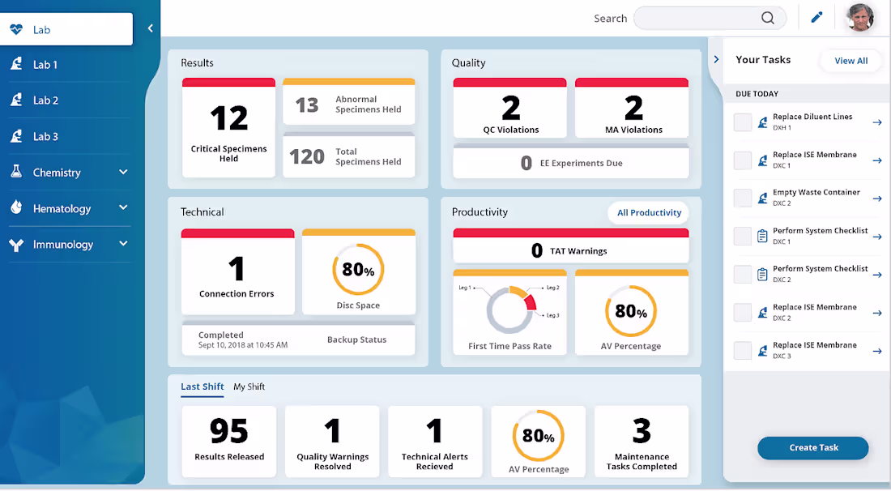Select the clipboard icon on Perform System Checklist DXC 1
The height and width of the screenshot is (491, 891).
[761, 236]
